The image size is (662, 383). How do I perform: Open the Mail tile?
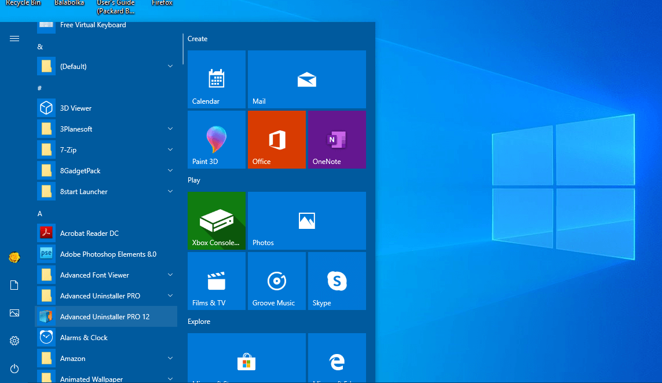click(x=307, y=79)
